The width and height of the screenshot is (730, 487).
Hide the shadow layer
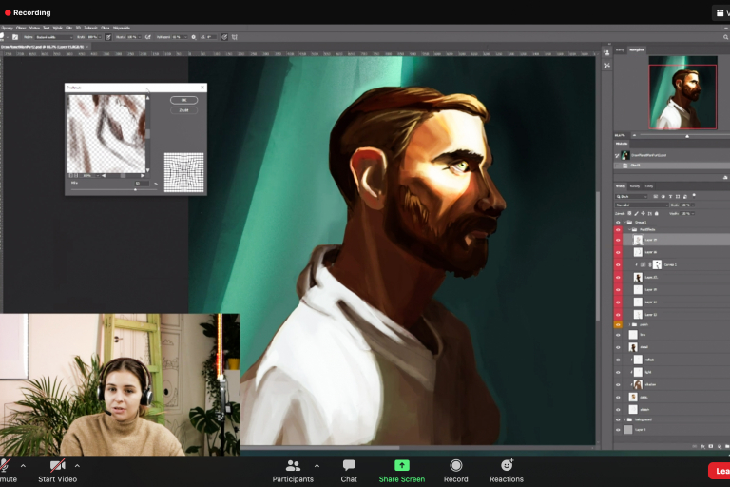[618, 385]
